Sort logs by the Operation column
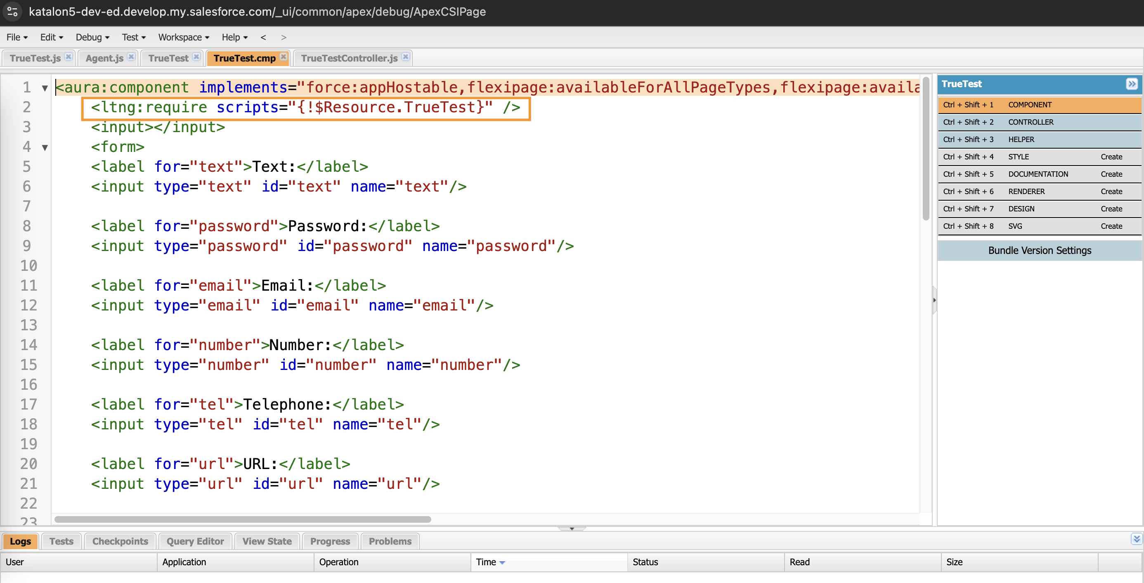Image resolution: width=1144 pixels, height=583 pixels. click(x=392, y=562)
